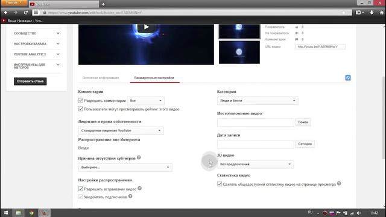Click the Отправить отзыв button
This screenshot has width=386, height=217.
tap(30, 81)
